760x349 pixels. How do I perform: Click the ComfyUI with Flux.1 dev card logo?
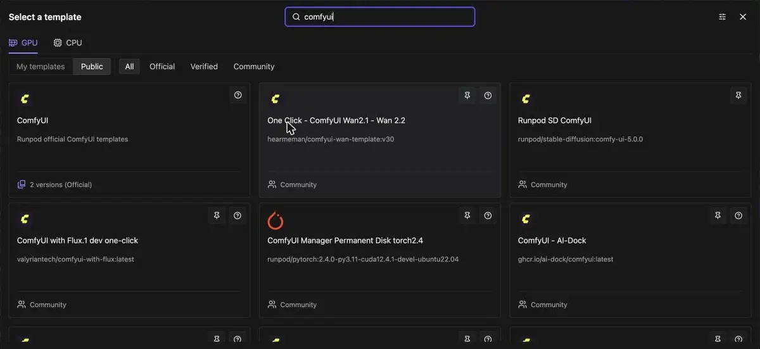[25, 219]
